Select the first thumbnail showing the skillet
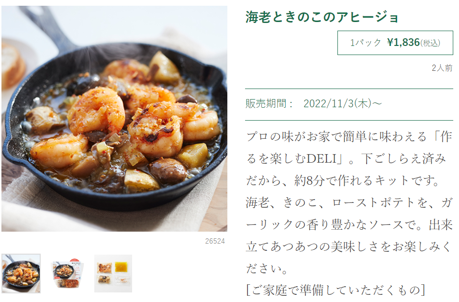The height and width of the screenshot is (302, 459). (x=21, y=273)
